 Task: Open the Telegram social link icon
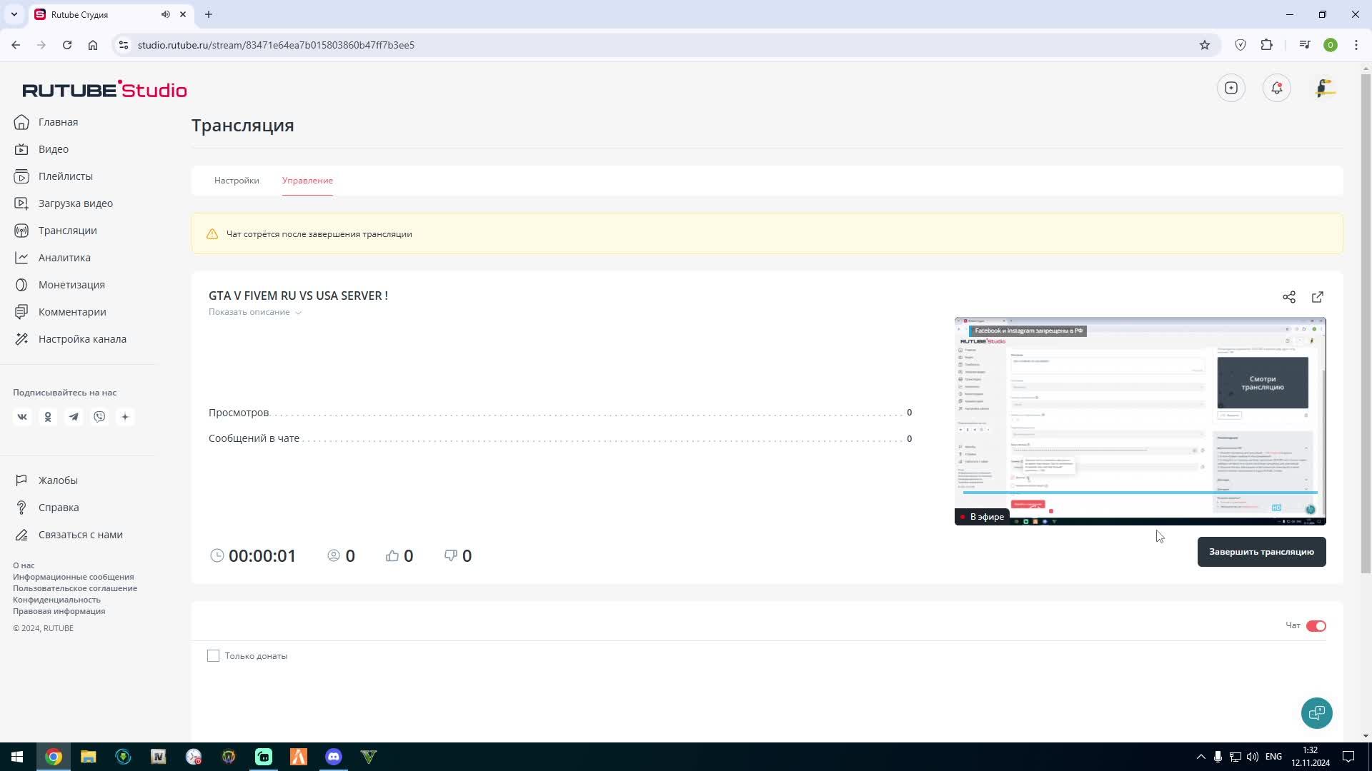click(74, 417)
